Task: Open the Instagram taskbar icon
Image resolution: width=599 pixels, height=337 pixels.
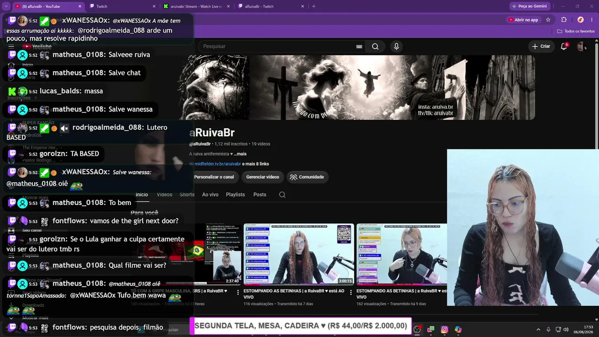Action: tap(445, 330)
